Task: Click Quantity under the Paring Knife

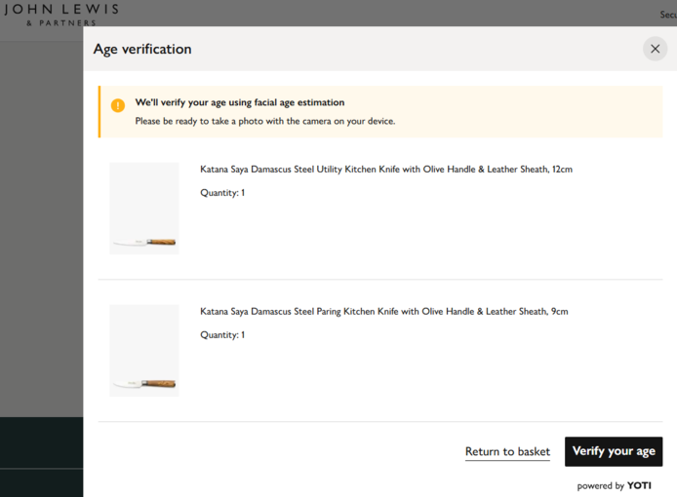Action: pyautogui.click(x=222, y=335)
